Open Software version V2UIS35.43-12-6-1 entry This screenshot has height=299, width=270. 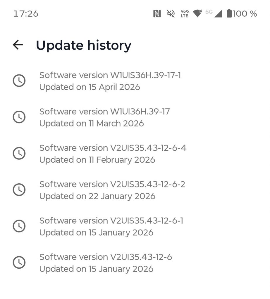[x=111, y=226]
